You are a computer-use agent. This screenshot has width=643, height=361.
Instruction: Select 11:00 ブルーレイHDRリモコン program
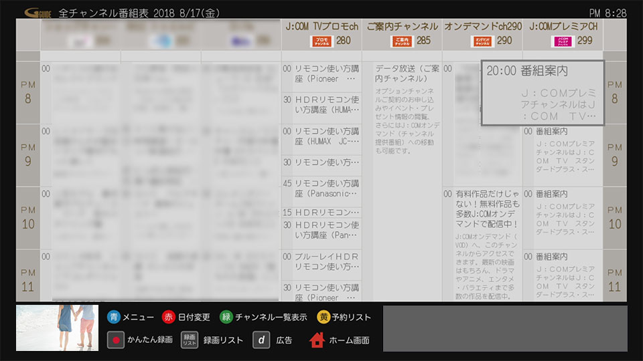coord(322,265)
